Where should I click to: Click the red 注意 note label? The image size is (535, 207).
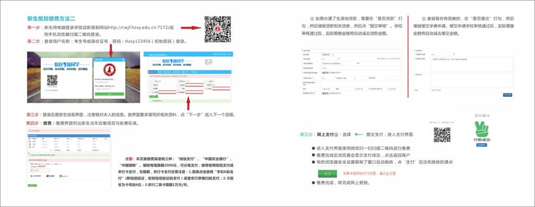(129, 158)
